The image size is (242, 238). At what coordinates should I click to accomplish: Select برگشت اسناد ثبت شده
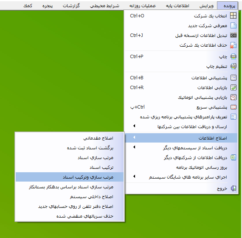coord(70,148)
